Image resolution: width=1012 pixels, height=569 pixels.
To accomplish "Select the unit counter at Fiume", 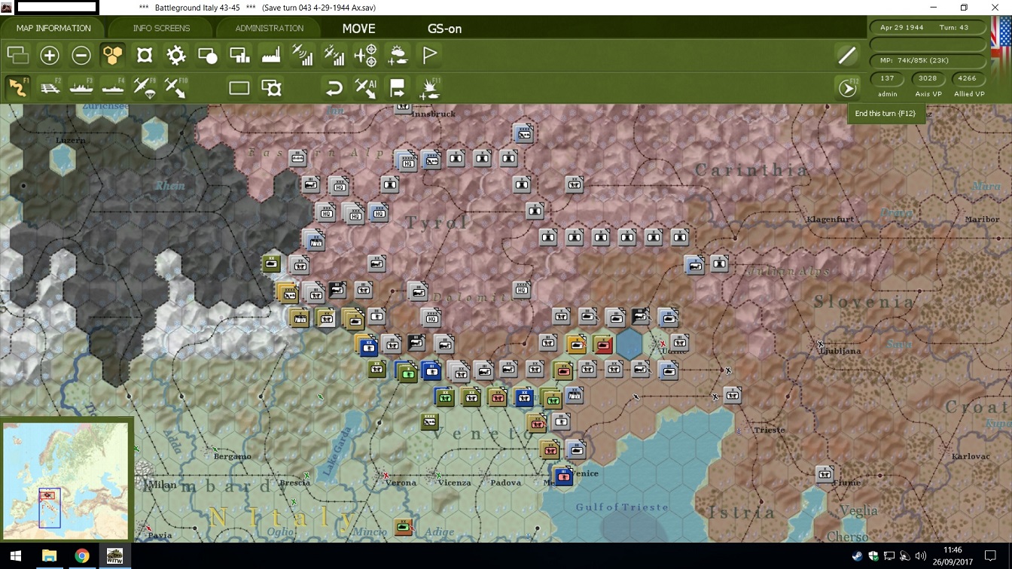I will (825, 474).
